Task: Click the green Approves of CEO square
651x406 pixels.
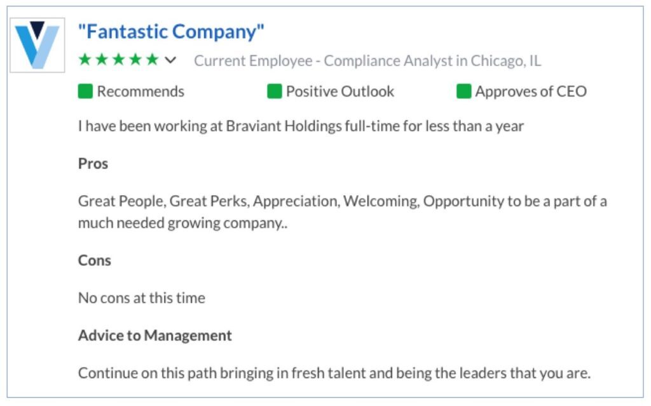Action: (x=463, y=91)
